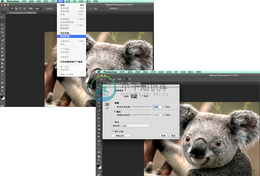This screenshot has width=260, height=176.
Task: Open 滤镜 menu in first window menu bar
Action: pyautogui.click(x=68, y=1)
